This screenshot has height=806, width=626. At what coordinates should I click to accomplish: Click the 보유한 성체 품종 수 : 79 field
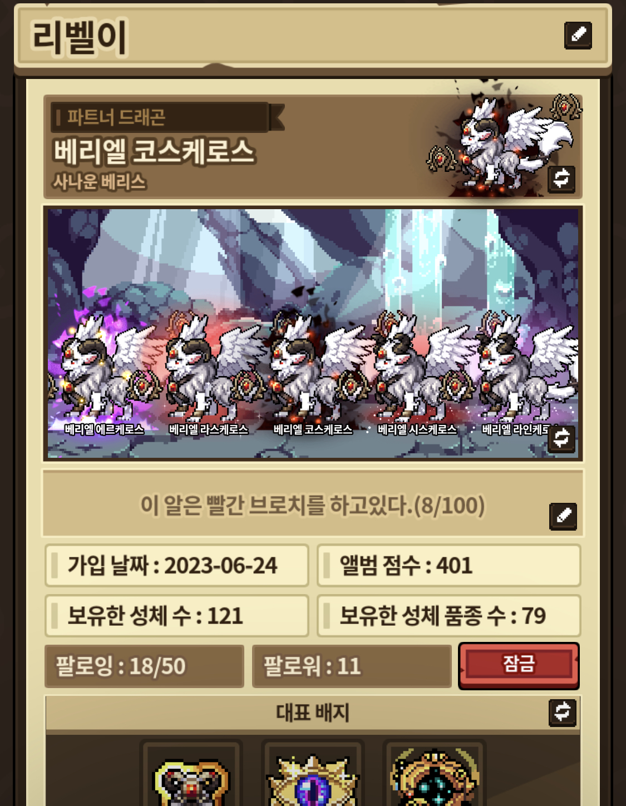click(x=448, y=616)
